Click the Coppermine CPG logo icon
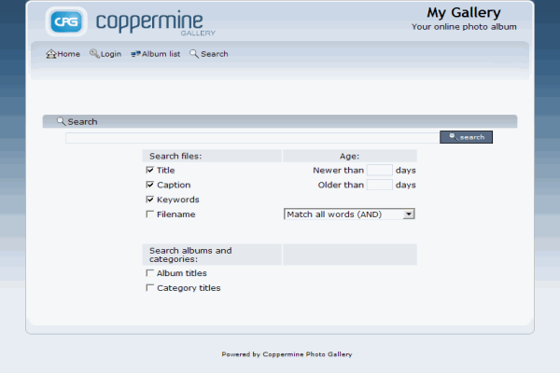560x373 pixels. click(x=67, y=21)
